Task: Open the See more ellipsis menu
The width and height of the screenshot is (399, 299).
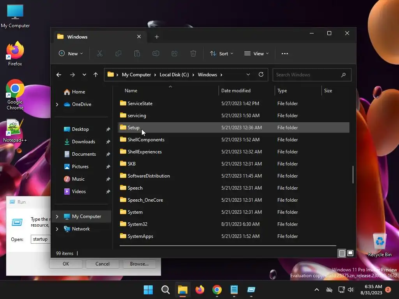Action: tap(285, 54)
